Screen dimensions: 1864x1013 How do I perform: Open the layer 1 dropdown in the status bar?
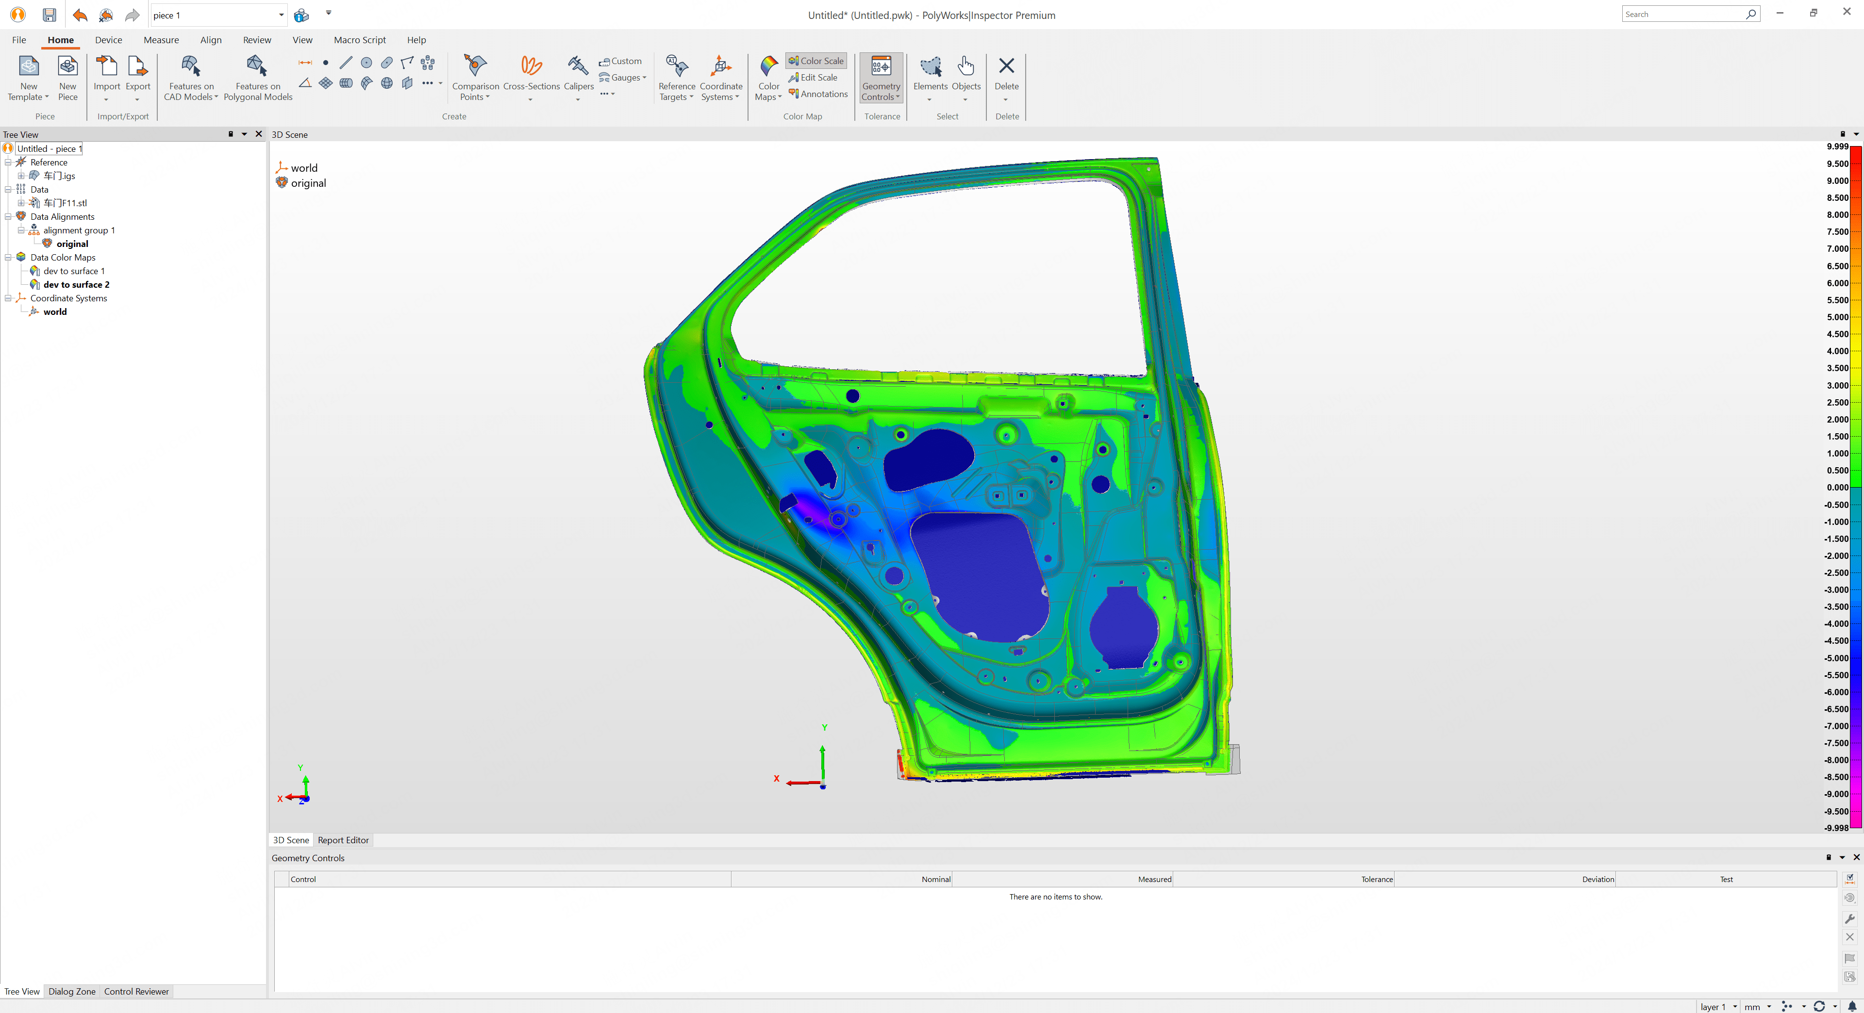tap(1716, 1006)
